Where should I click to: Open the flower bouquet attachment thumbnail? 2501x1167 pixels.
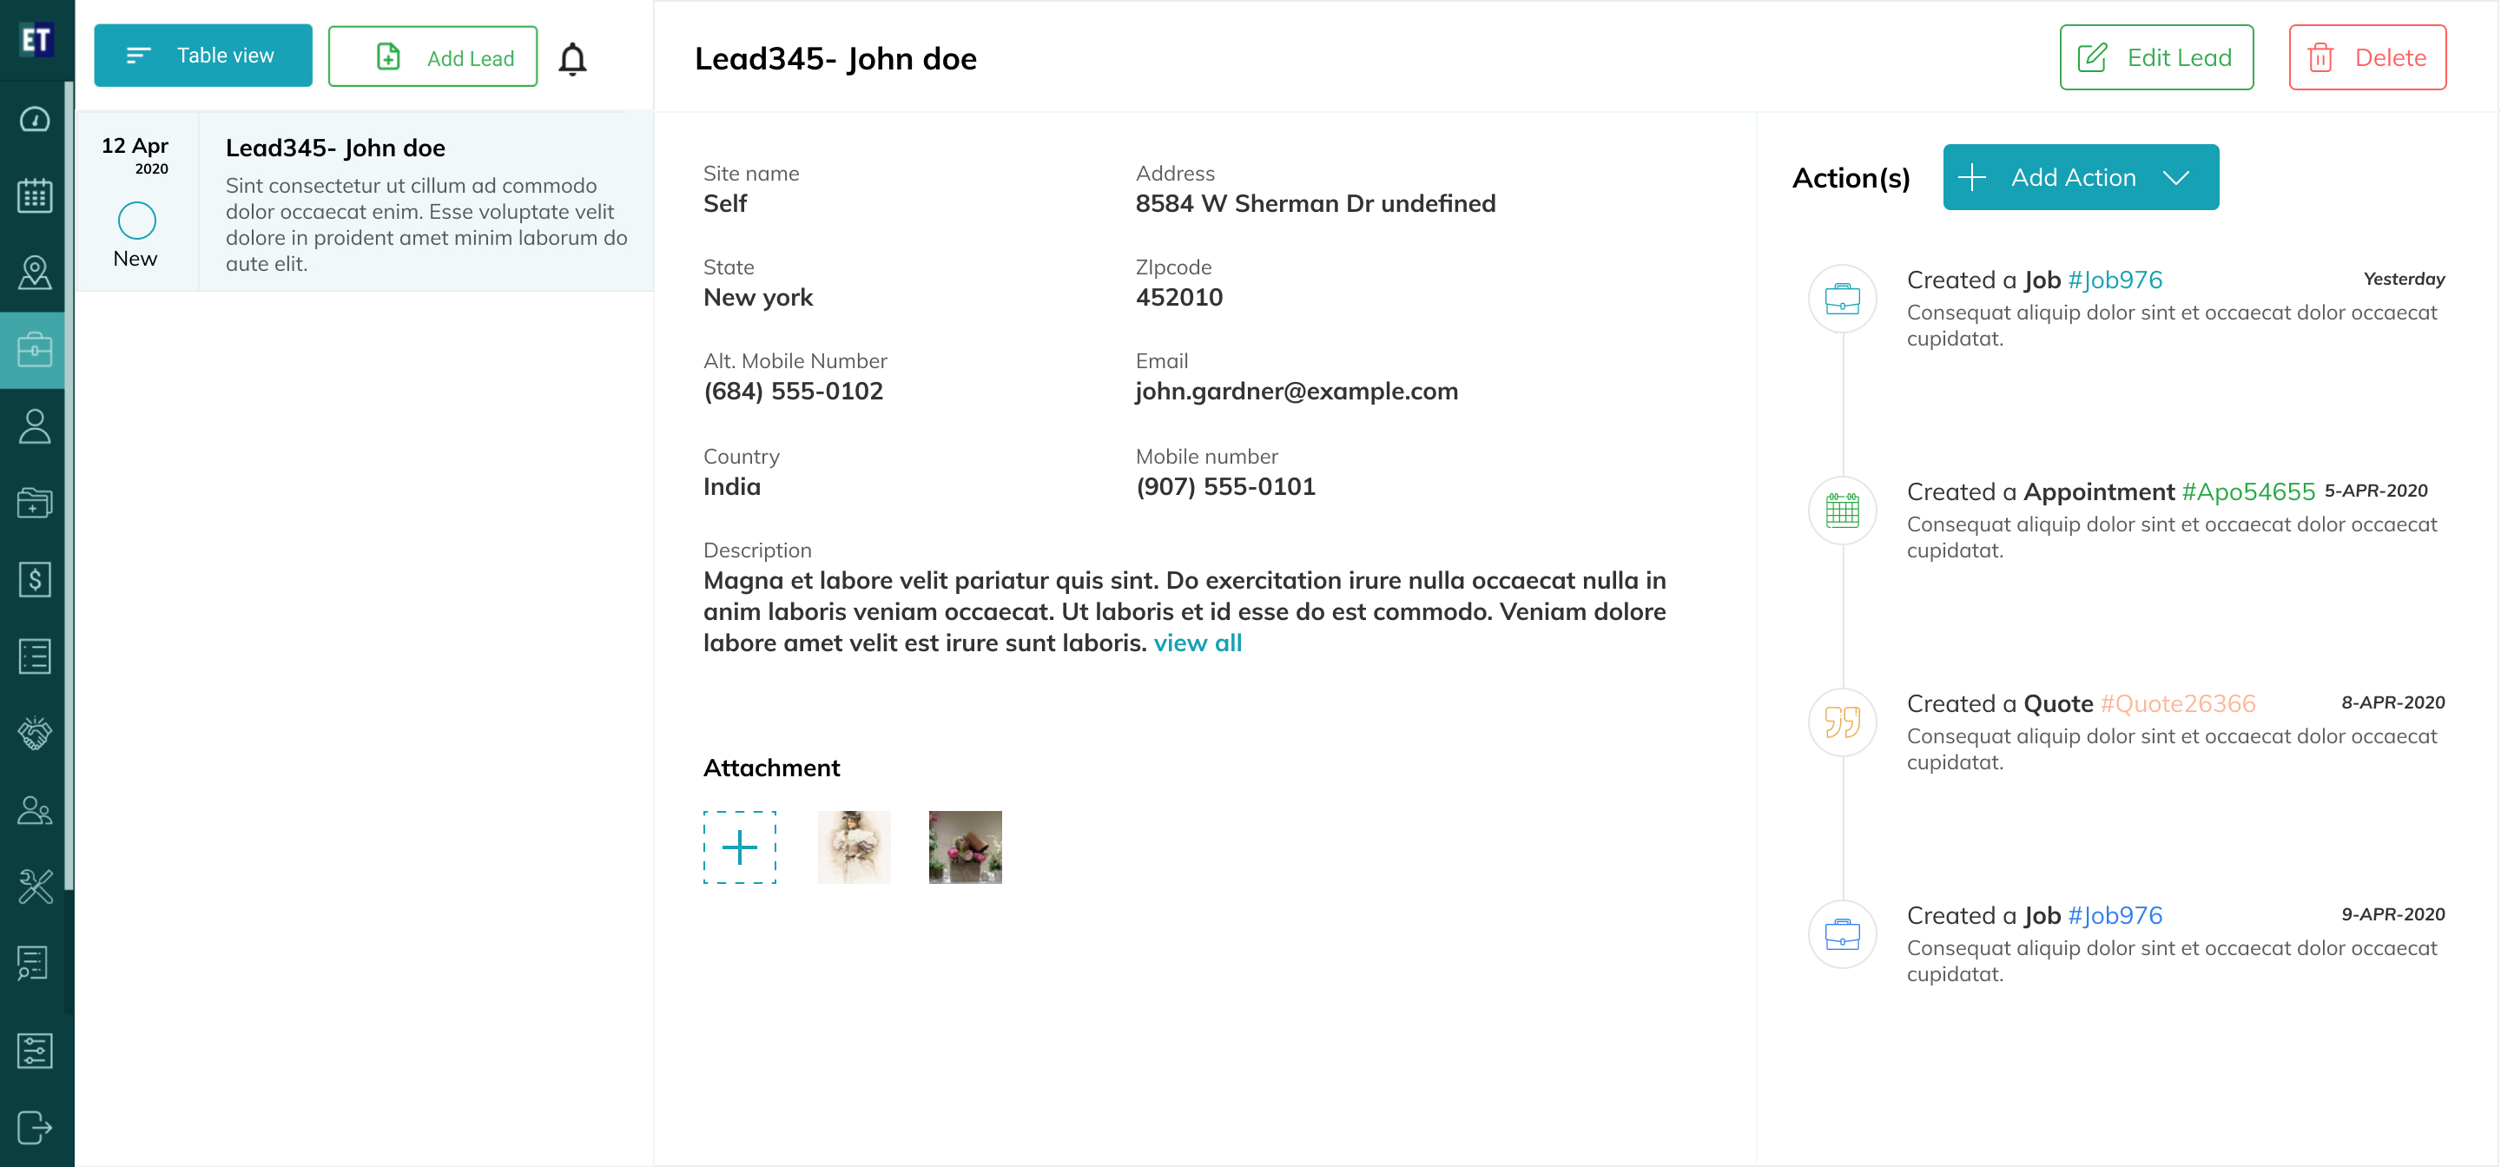click(x=965, y=847)
